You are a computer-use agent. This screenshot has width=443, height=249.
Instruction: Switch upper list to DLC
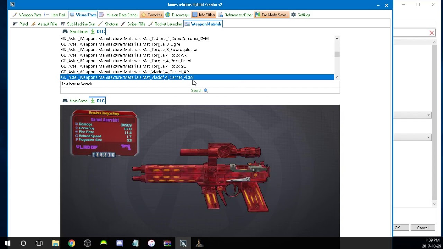(x=97, y=31)
